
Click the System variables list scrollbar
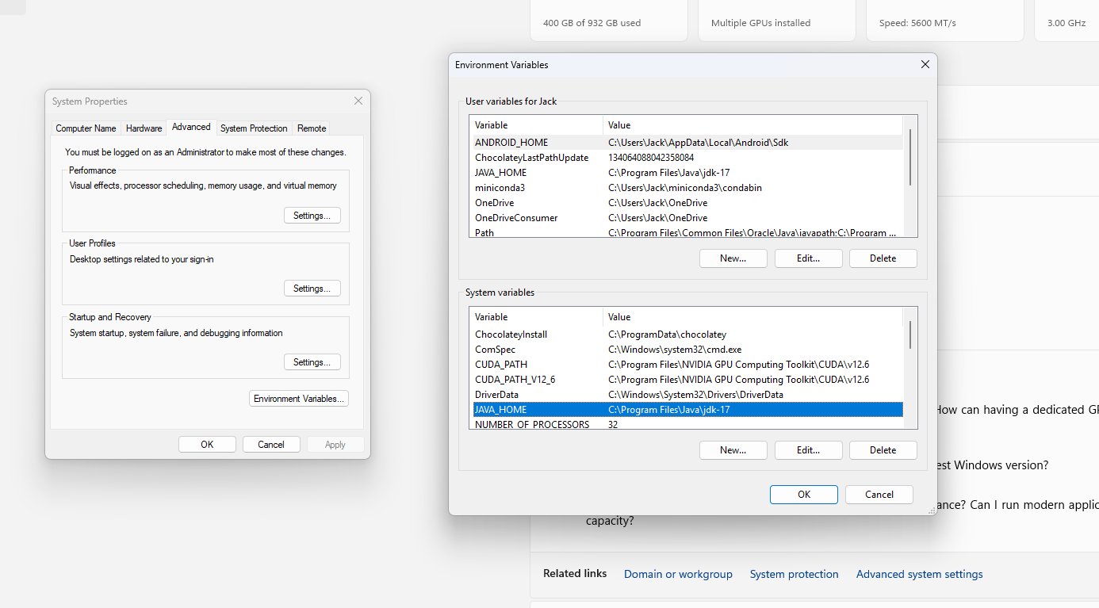pyautogui.click(x=909, y=335)
